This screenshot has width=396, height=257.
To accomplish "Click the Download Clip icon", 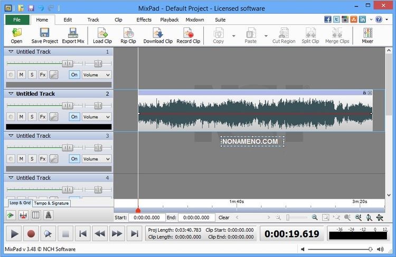I will click(x=157, y=35).
